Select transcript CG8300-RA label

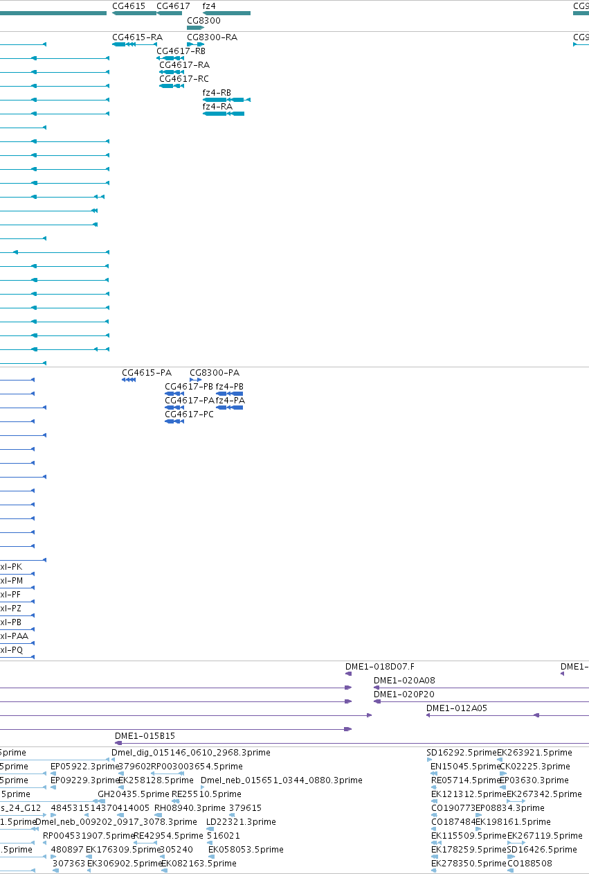pos(212,37)
